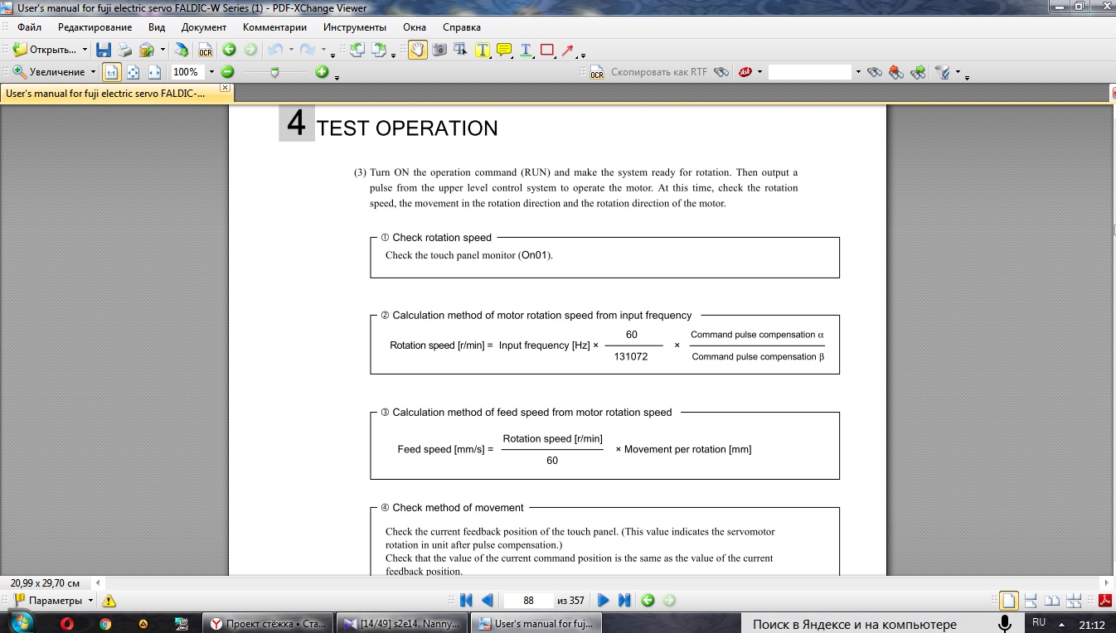Activate the Snapshot camera tool
The height and width of the screenshot is (633, 1116).
point(439,50)
